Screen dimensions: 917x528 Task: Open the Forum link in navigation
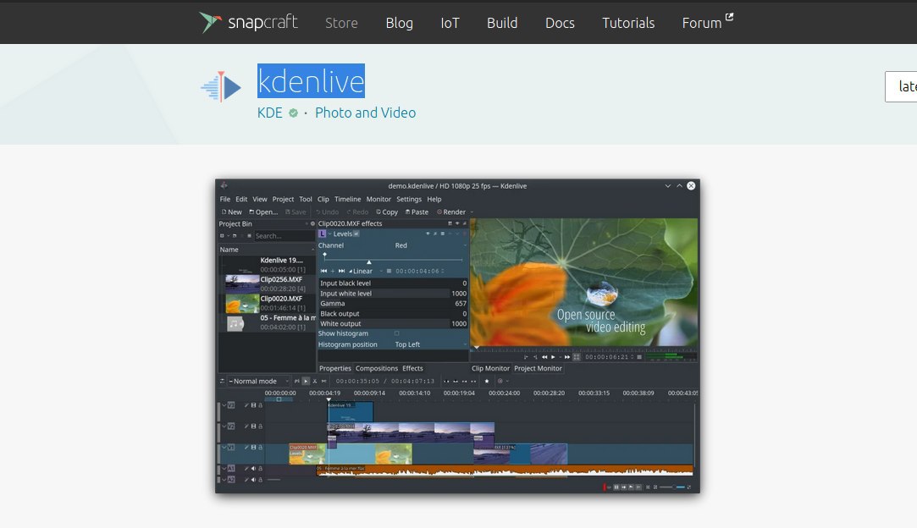[x=702, y=23]
